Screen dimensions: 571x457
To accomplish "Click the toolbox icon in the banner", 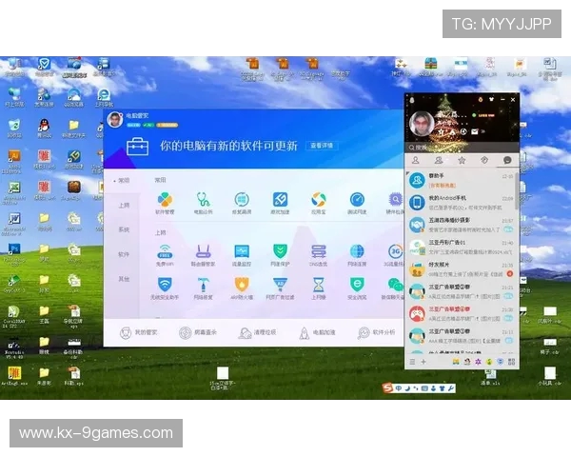I will [137, 147].
